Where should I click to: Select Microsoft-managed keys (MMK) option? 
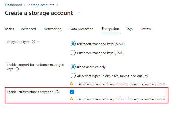pos(73,44)
